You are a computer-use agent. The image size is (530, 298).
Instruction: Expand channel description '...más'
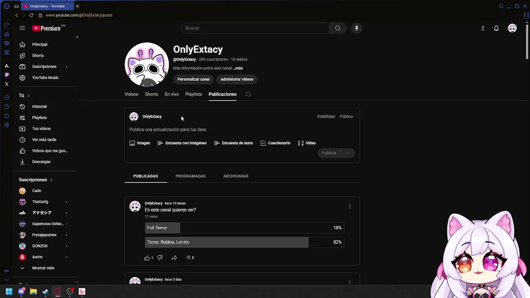[238, 68]
